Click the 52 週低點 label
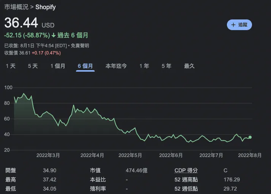 186,189
